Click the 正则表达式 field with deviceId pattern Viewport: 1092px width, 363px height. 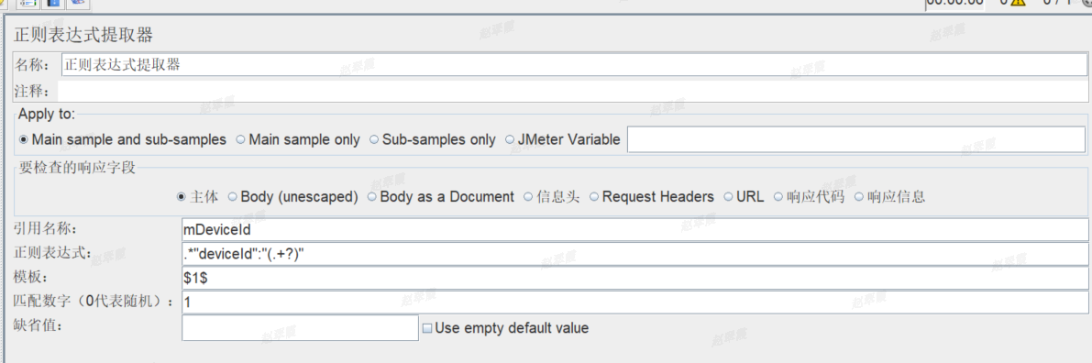pyautogui.click(x=635, y=254)
